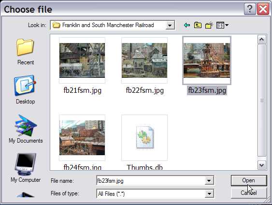The image size is (272, 205).
Task: Open the Recent places shortcut
Action: click(26, 52)
